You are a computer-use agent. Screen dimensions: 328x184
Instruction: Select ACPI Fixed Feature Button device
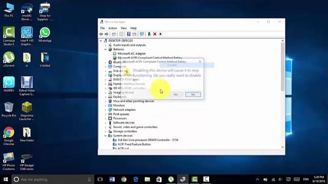(x=134, y=144)
